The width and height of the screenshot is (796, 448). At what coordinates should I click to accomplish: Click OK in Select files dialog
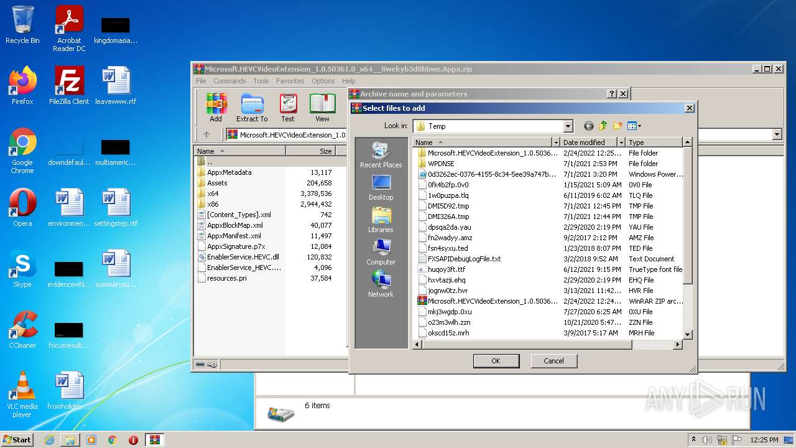(x=496, y=361)
